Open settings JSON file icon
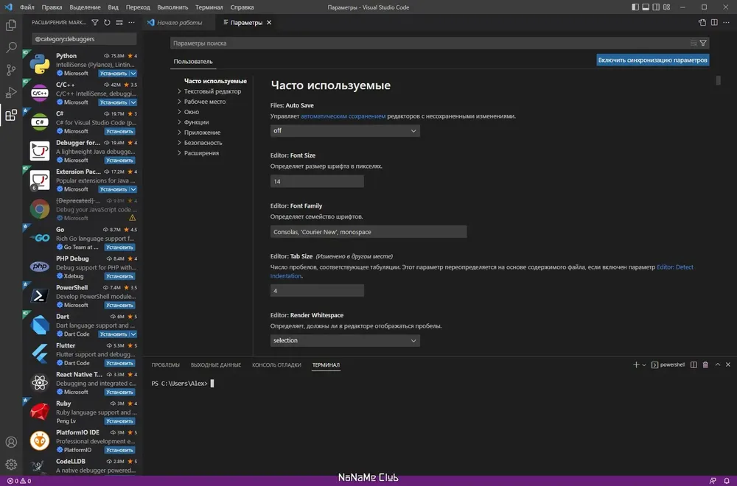Image resolution: width=737 pixels, height=486 pixels. (702, 23)
